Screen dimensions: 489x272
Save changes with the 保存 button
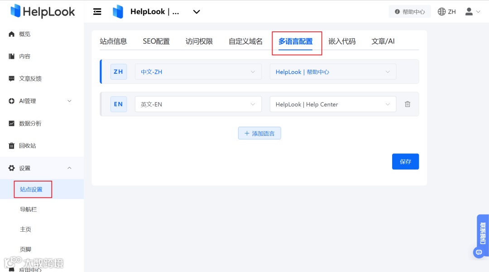tap(405, 161)
